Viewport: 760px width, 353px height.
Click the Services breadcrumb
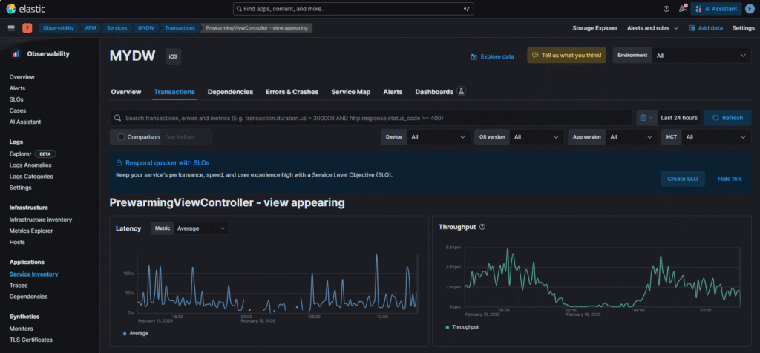click(117, 28)
